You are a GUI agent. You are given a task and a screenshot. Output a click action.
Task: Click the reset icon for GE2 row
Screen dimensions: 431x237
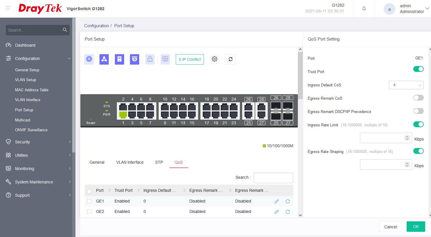pyautogui.click(x=288, y=212)
